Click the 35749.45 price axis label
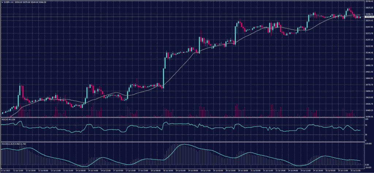 click(x=368, y=2)
